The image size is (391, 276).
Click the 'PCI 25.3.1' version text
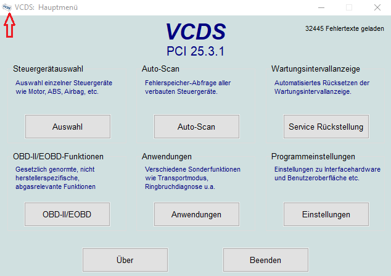tap(196, 51)
